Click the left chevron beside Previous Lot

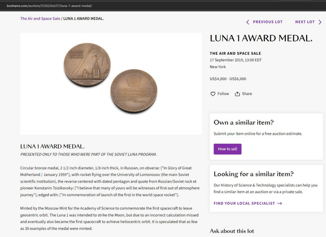point(247,22)
